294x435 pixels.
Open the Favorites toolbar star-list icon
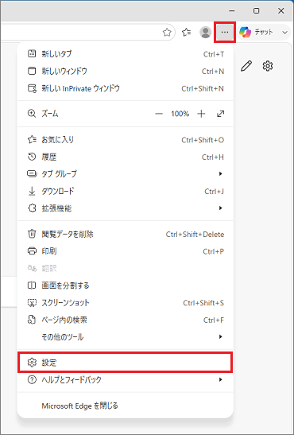186,33
